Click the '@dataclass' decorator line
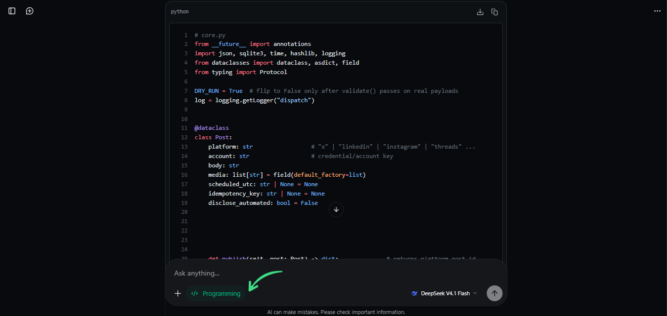The image size is (667, 316). tap(212, 128)
